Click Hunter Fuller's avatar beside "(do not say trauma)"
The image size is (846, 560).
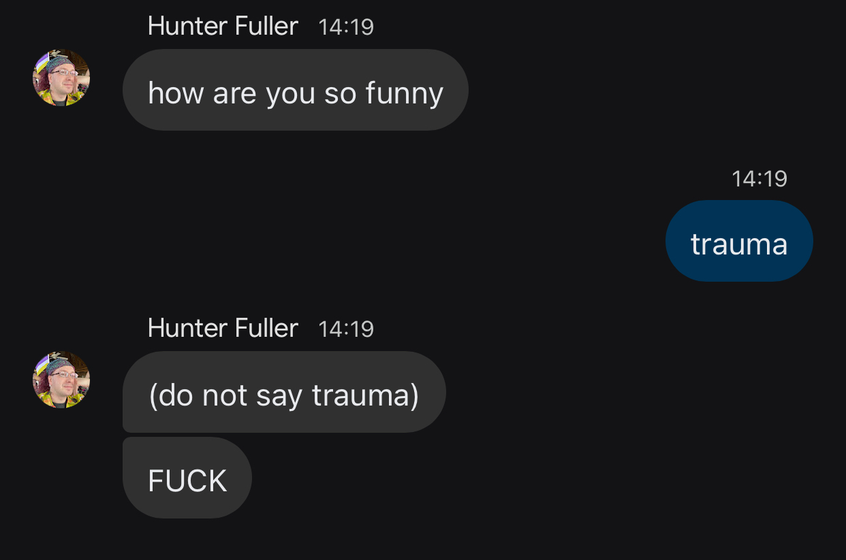click(61, 380)
